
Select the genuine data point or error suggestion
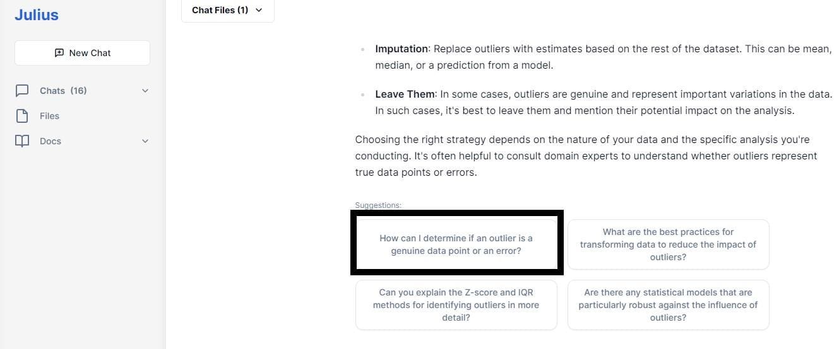click(x=456, y=244)
